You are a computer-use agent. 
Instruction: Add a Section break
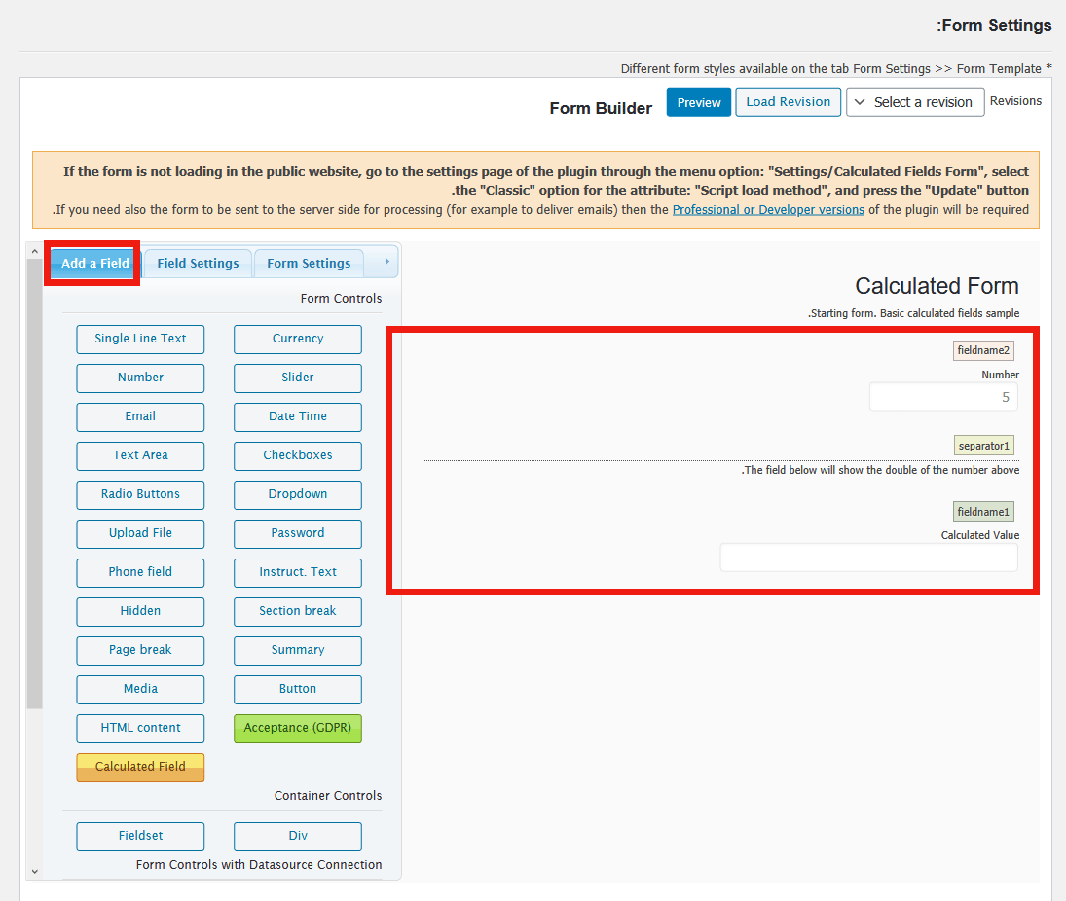tap(298, 611)
